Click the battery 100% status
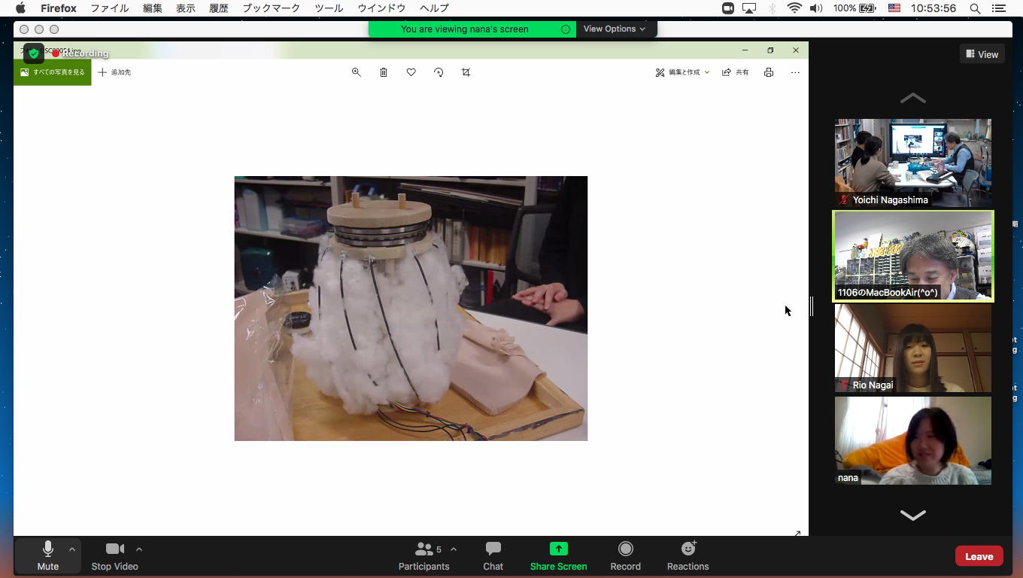 tap(854, 8)
